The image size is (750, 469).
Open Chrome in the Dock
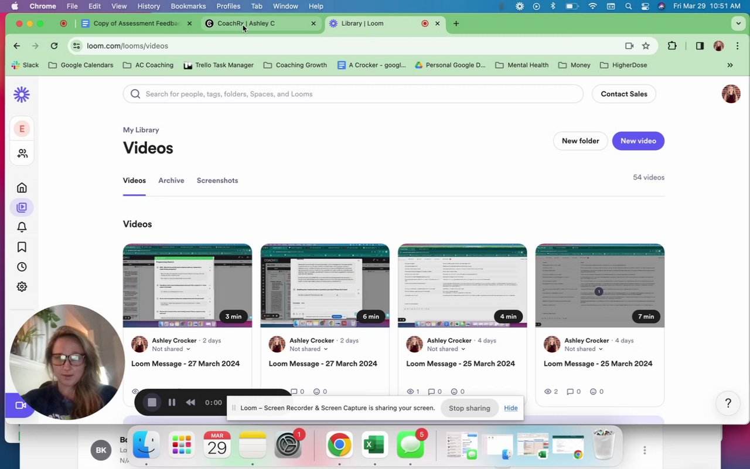point(339,446)
